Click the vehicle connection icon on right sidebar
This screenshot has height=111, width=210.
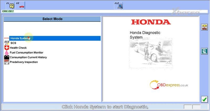(204, 27)
